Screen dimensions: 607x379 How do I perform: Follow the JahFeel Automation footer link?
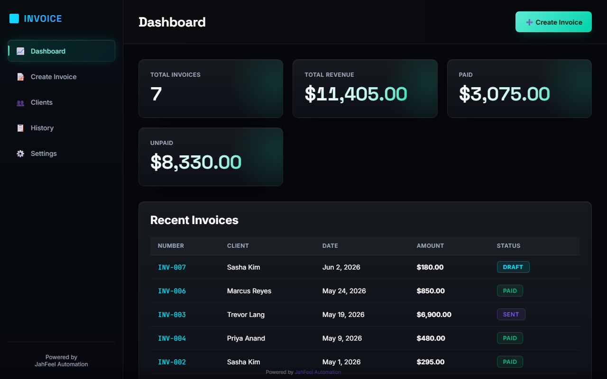(318, 372)
